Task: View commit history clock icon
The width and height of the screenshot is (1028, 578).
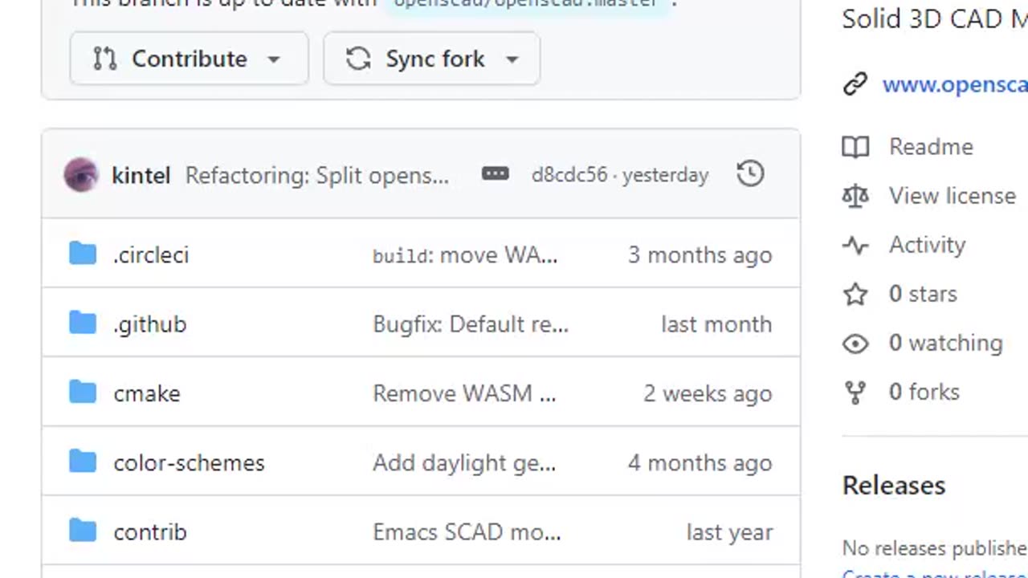Action: (750, 173)
